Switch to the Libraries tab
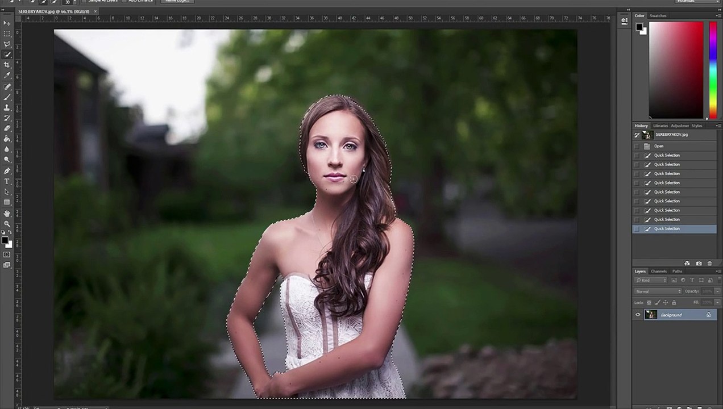 coord(660,126)
